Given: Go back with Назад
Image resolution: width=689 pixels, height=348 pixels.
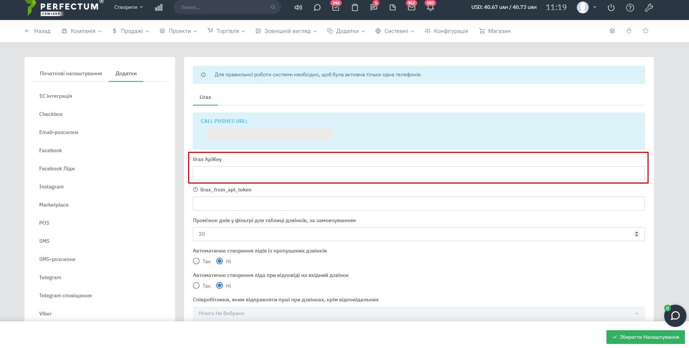Looking at the screenshot, I should 37,31.
